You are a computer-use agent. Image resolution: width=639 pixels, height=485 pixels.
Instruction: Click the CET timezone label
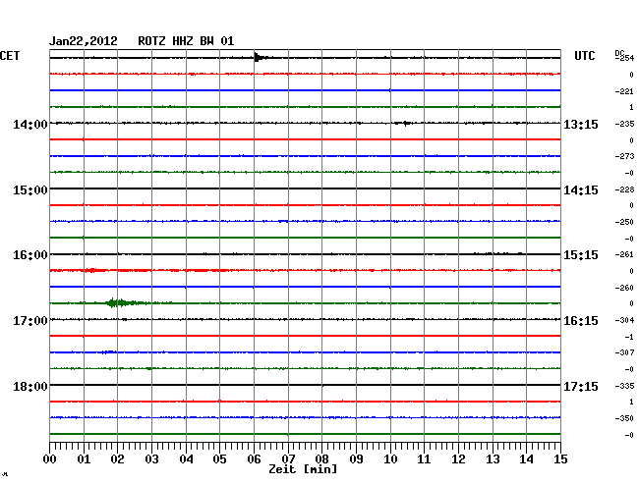(10, 56)
